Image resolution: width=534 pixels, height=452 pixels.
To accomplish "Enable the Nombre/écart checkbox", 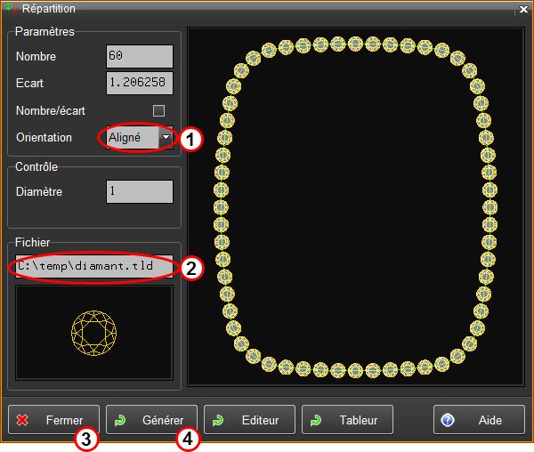I will click(159, 110).
